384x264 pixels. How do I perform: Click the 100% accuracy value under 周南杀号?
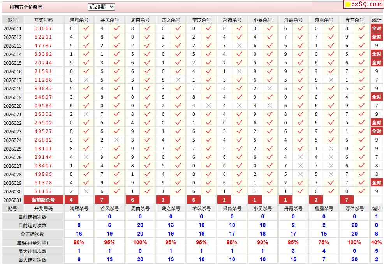coord(140,243)
